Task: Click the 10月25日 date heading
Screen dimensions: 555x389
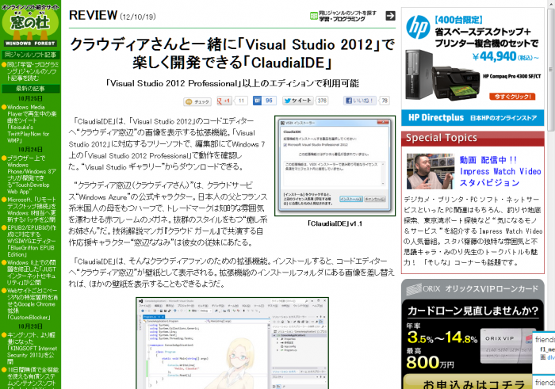Action: pos(30,99)
